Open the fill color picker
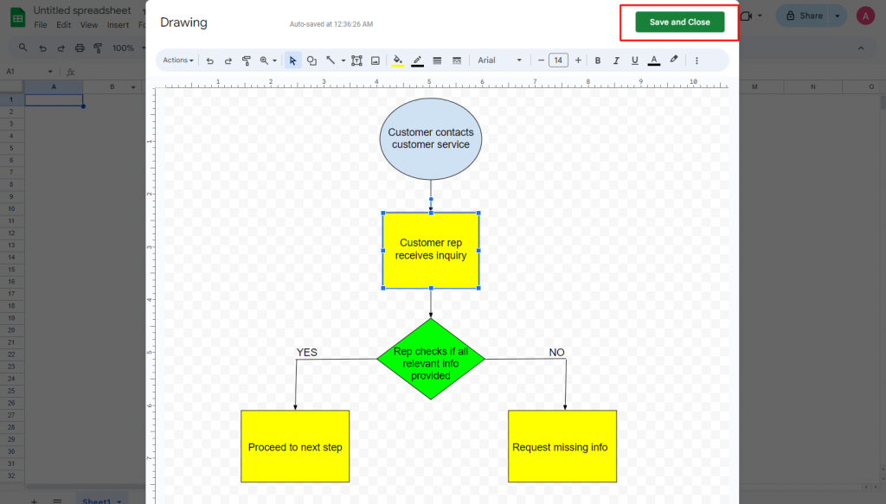The width and height of the screenshot is (886, 504). click(398, 61)
